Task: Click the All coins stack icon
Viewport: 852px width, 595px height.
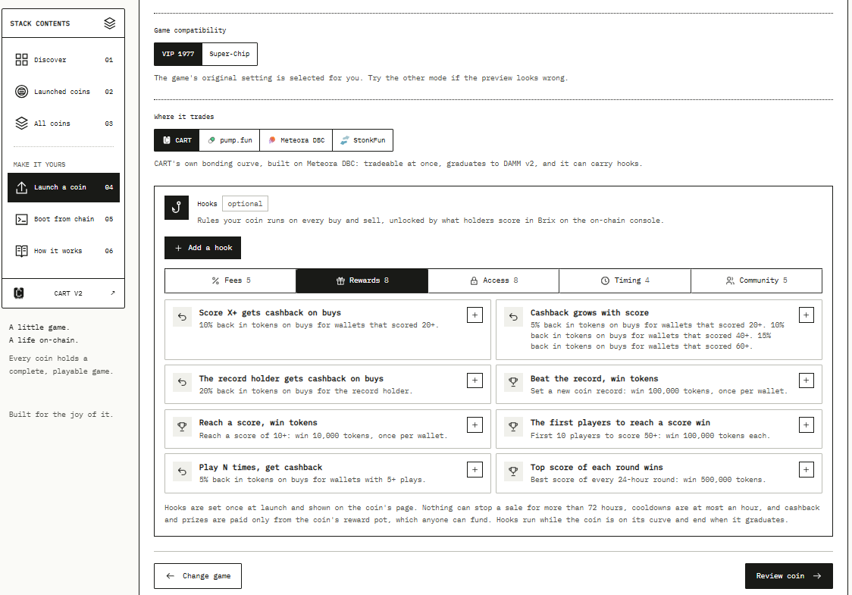Action: click(21, 124)
